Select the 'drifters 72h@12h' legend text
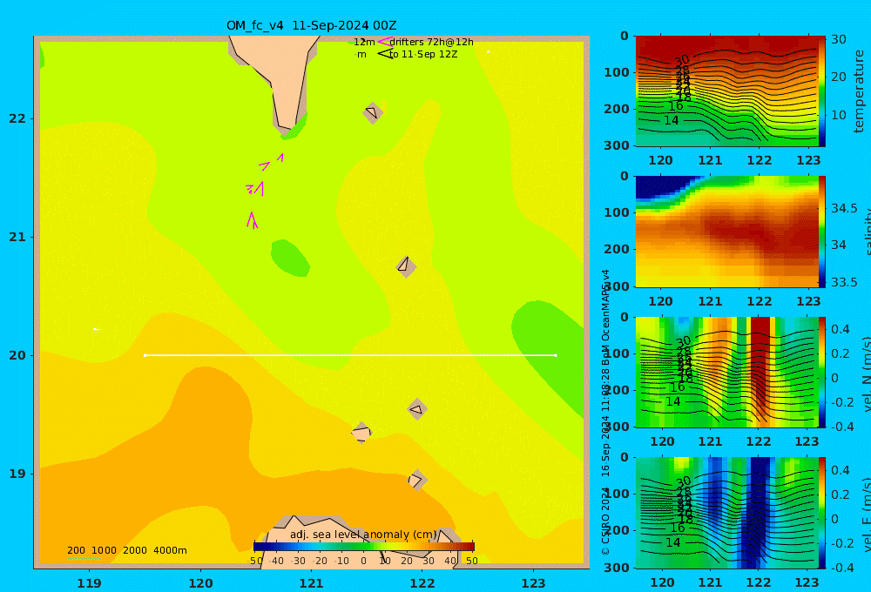The height and width of the screenshot is (592, 871). (x=431, y=42)
